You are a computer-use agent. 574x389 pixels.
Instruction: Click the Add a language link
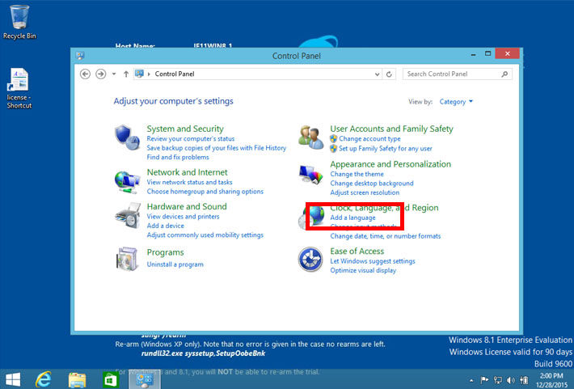pos(352,218)
